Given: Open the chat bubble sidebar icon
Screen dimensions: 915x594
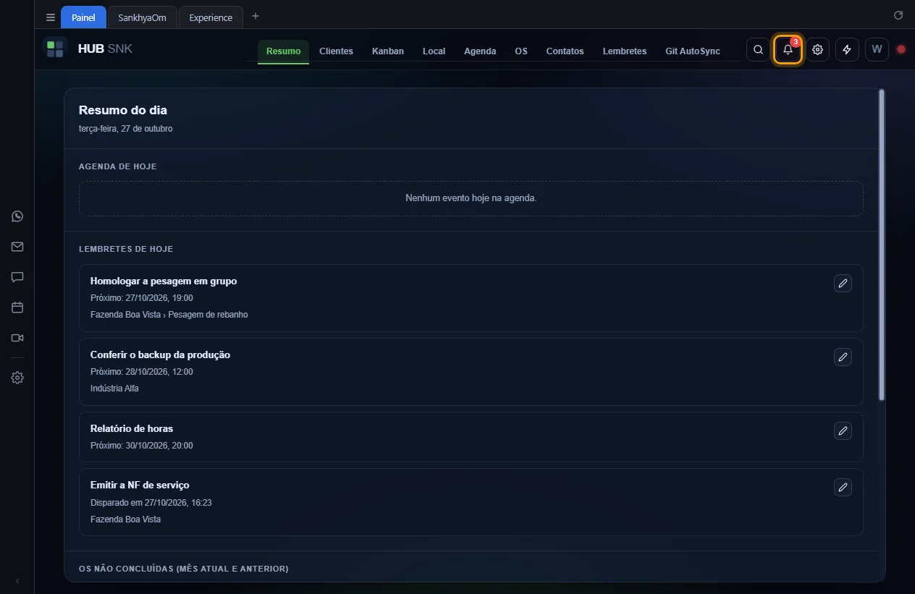Looking at the screenshot, I should 17,277.
